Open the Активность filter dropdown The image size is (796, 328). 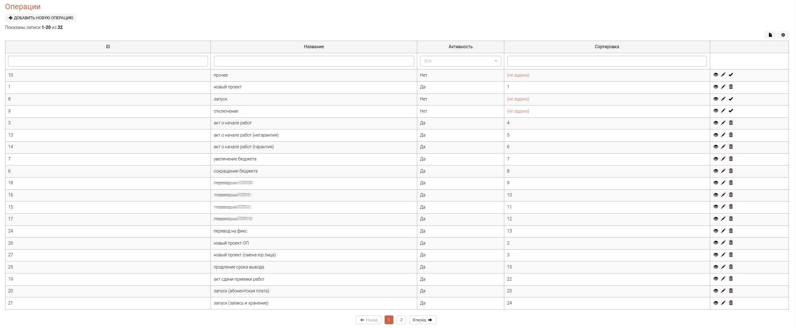tap(460, 61)
